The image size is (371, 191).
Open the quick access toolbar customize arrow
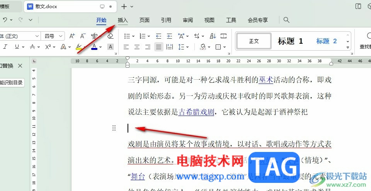(31, 20)
